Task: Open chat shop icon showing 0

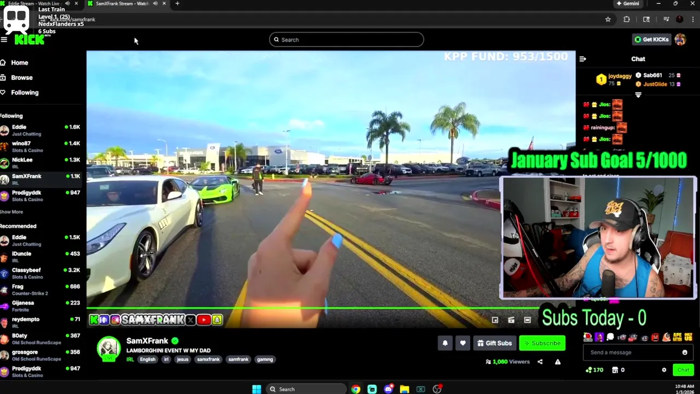Action: coord(619,370)
